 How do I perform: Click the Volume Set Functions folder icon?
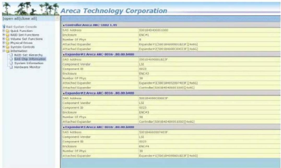pos(8,39)
